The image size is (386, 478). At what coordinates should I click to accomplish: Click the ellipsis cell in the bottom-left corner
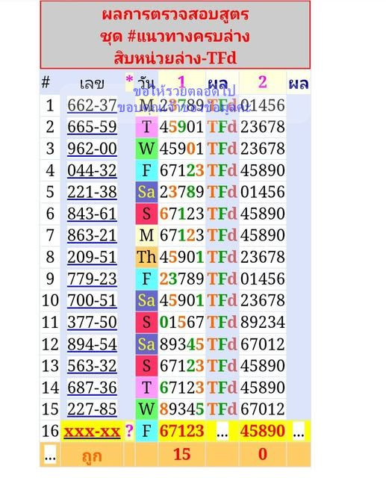pyautogui.click(x=50, y=455)
